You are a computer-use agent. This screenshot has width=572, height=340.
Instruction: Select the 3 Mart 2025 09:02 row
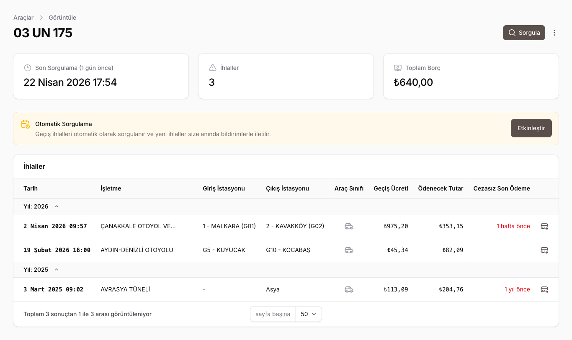(53, 289)
